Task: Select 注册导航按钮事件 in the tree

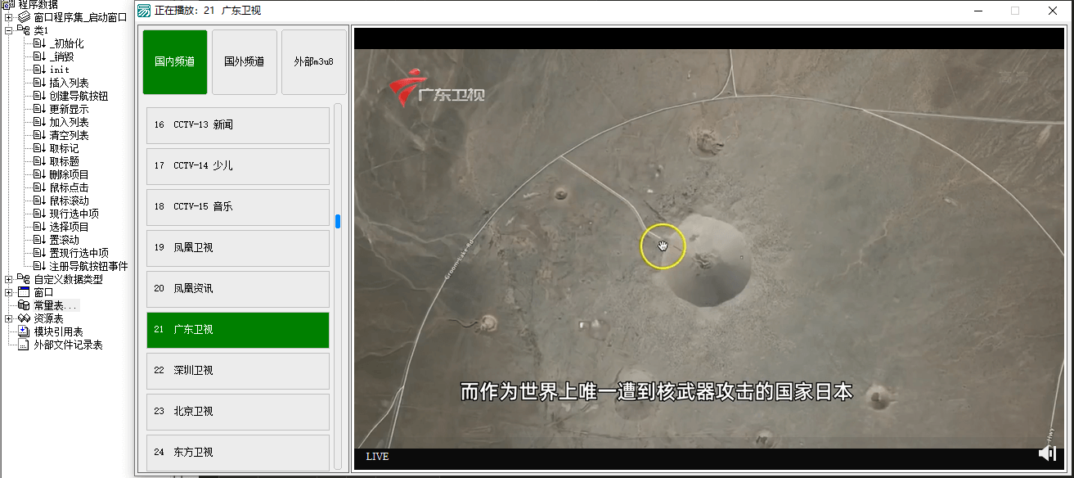Action: [x=88, y=266]
